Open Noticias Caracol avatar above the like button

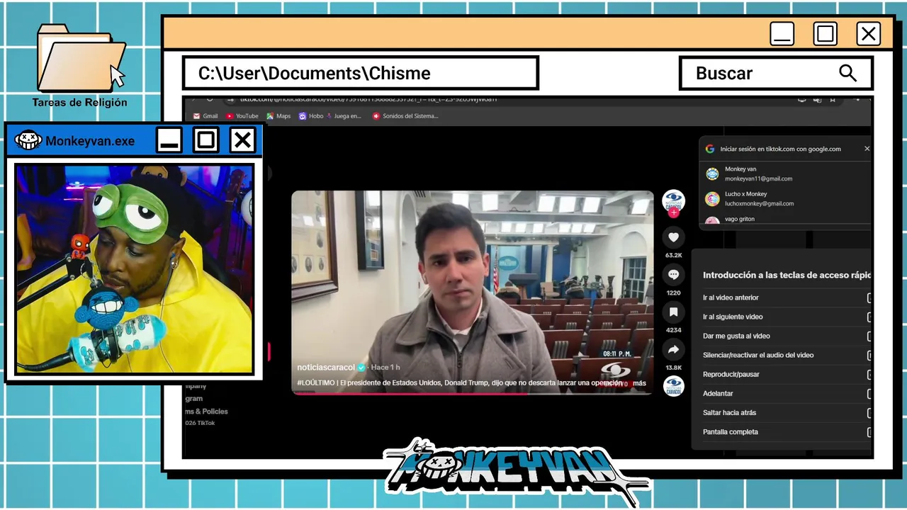pos(673,200)
